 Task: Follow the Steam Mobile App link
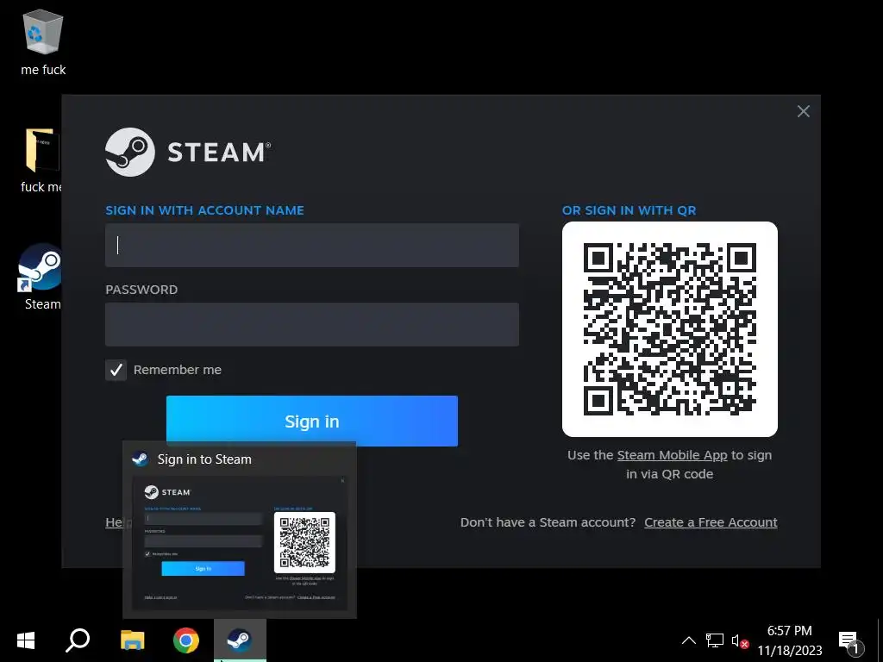pos(672,455)
